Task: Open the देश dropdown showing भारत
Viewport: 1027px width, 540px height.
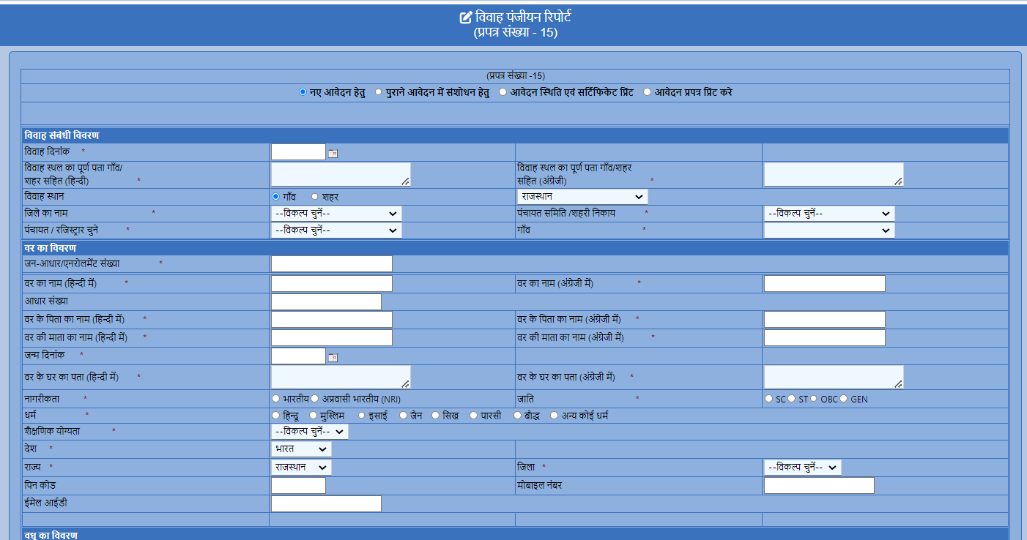Action: tap(300, 449)
